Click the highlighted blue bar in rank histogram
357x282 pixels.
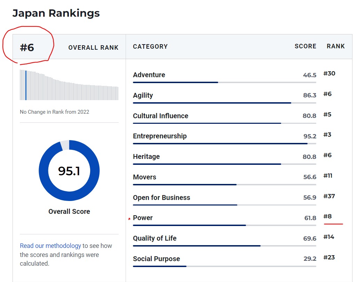pyautogui.click(x=26, y=85)
